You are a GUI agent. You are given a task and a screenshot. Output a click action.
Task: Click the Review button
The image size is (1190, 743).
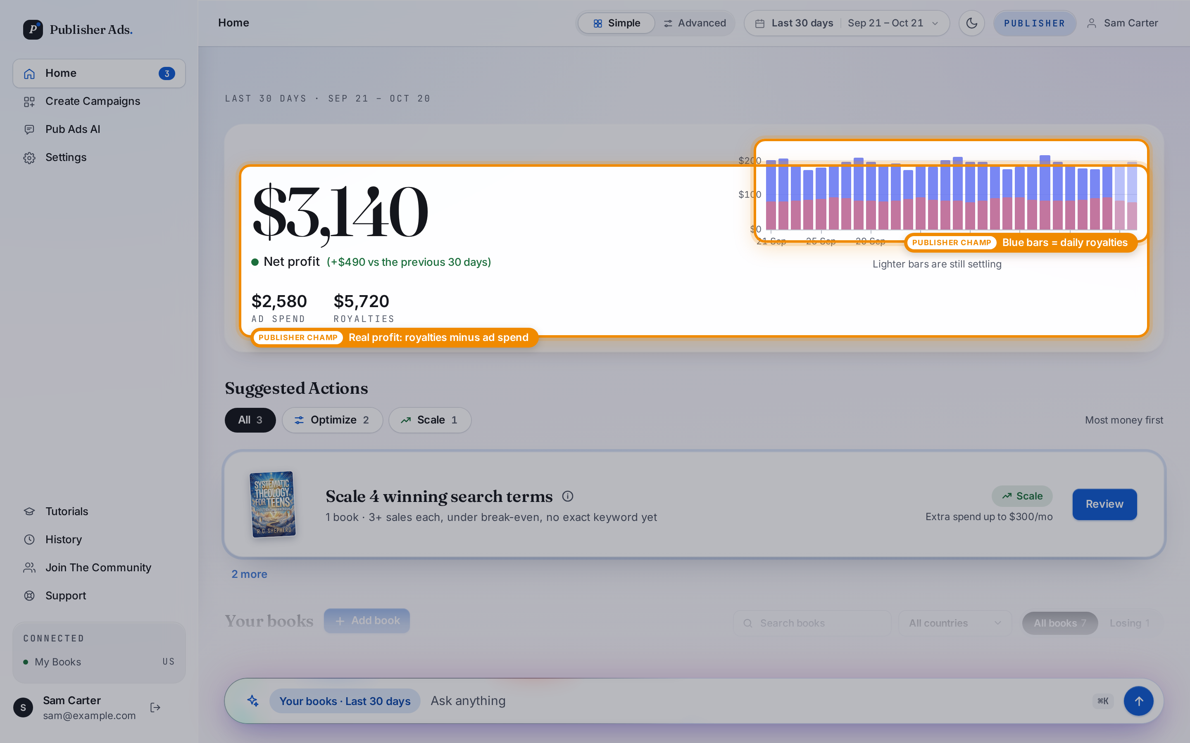tap(1104, 504)
